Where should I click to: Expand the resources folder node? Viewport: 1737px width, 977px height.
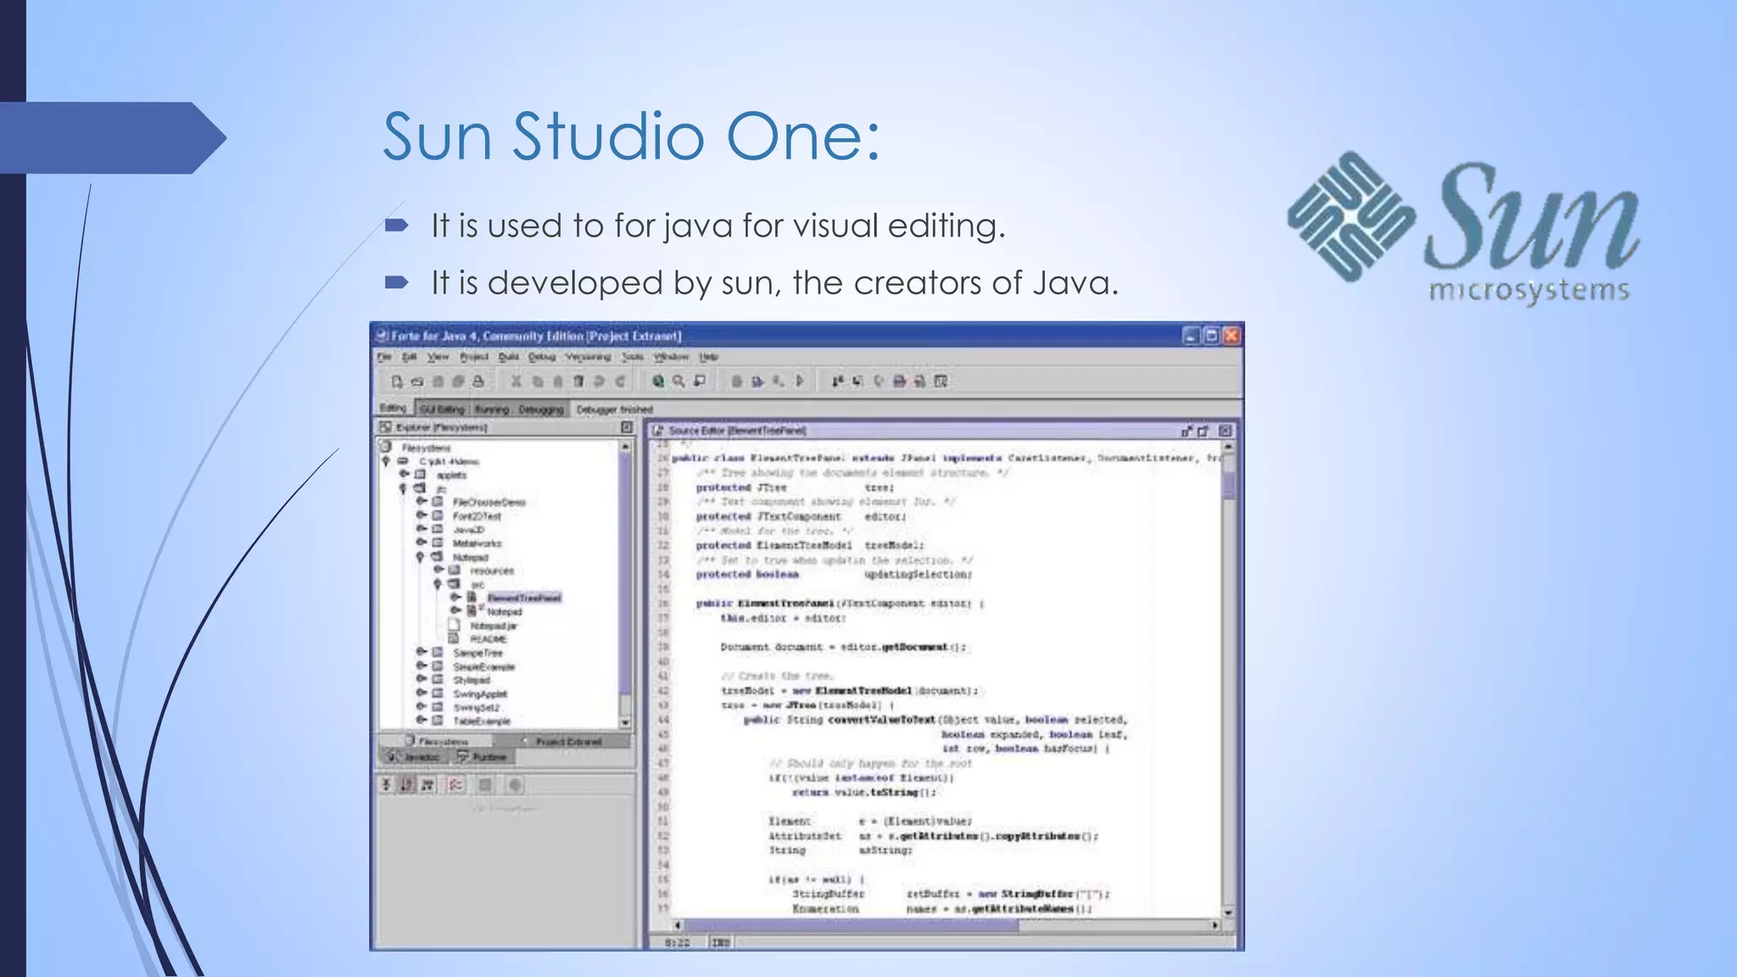[x=438, y=570]
